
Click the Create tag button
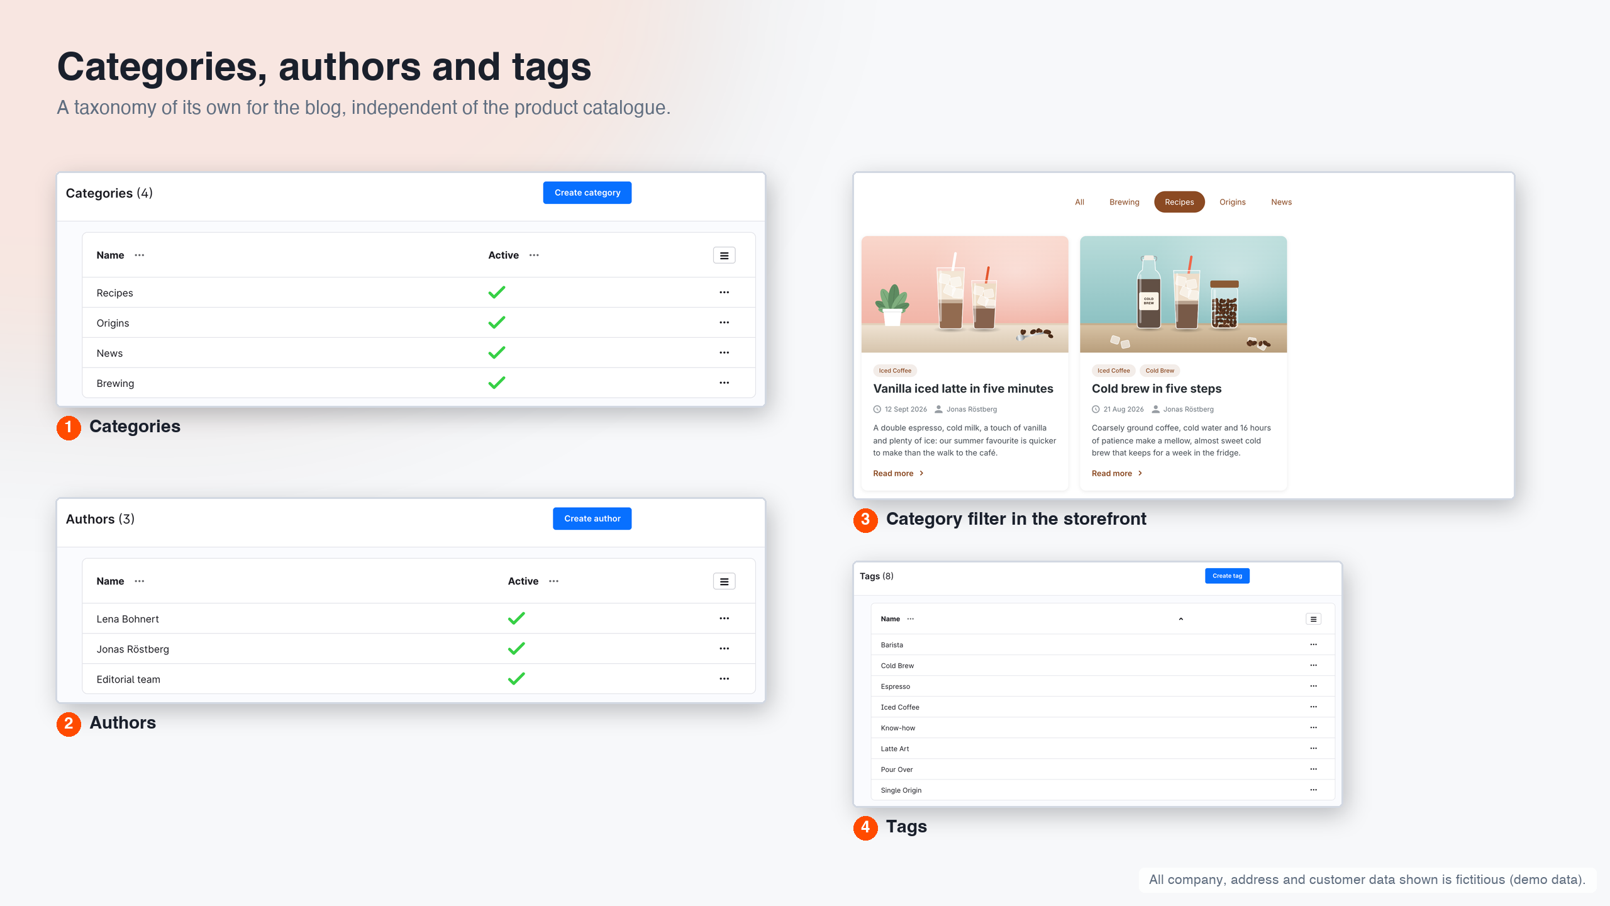point(1227,576)
